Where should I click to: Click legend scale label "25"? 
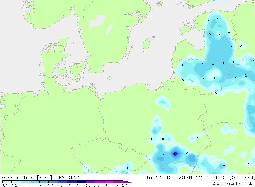pos(78,185)
